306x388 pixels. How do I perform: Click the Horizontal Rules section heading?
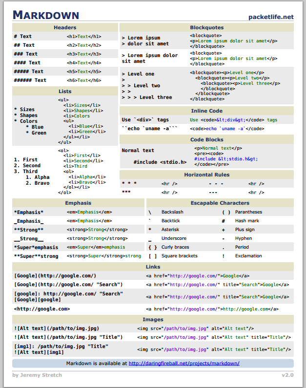pyautogui.click(x=206, y=175)
